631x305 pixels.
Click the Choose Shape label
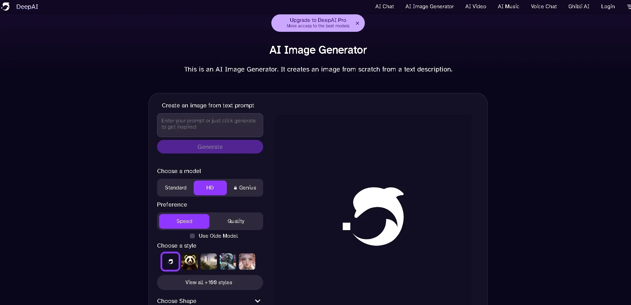177,301
